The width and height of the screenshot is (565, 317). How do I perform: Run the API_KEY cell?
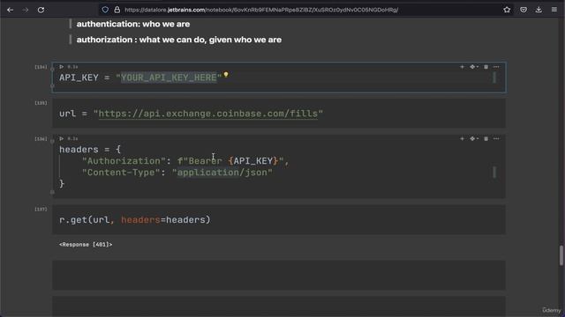(62, 67)
